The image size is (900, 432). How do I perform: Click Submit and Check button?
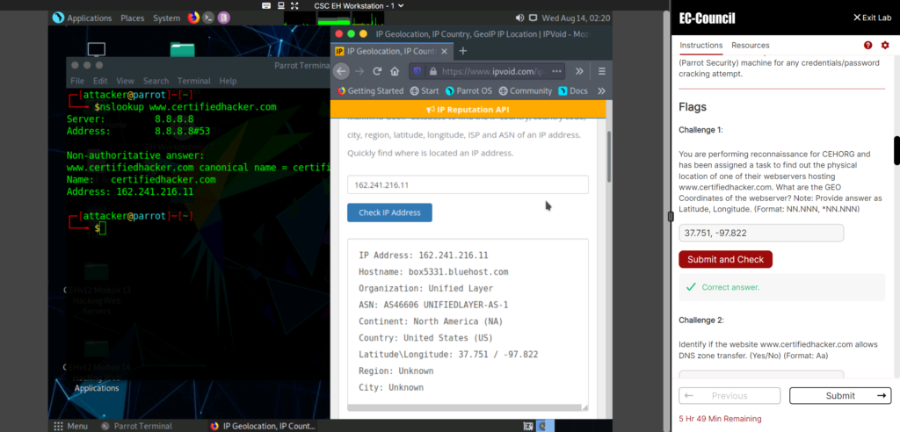tap(725, 259)
